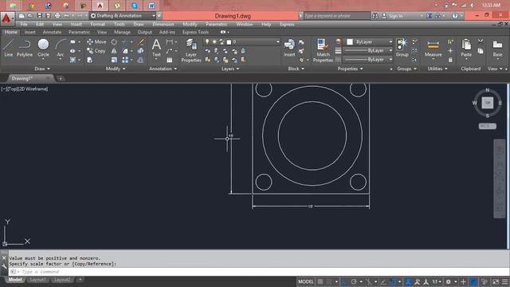Open the Text annotation tool

point(156,48)
